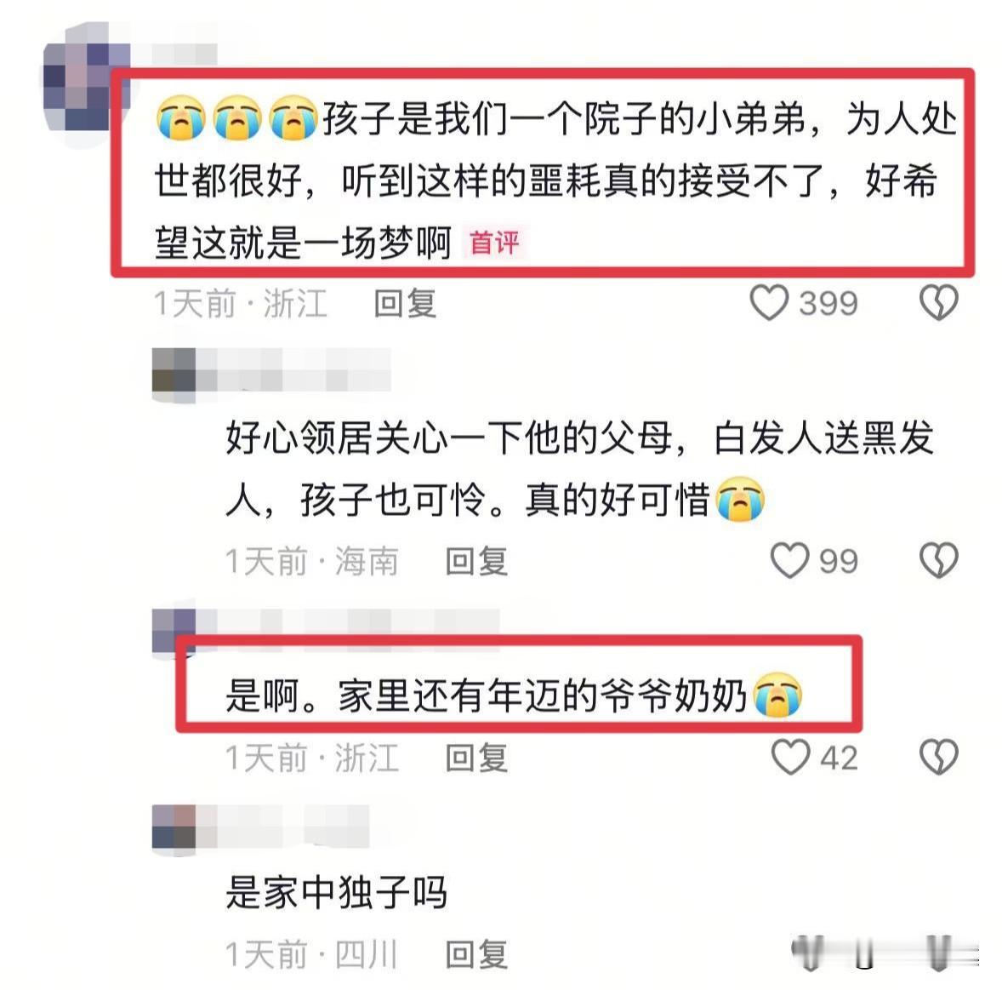The width and height of the screenshot is (1002, 990).
Task: Tap the top comment starting 孩子是我们一个院子
Action: [556, 180]
